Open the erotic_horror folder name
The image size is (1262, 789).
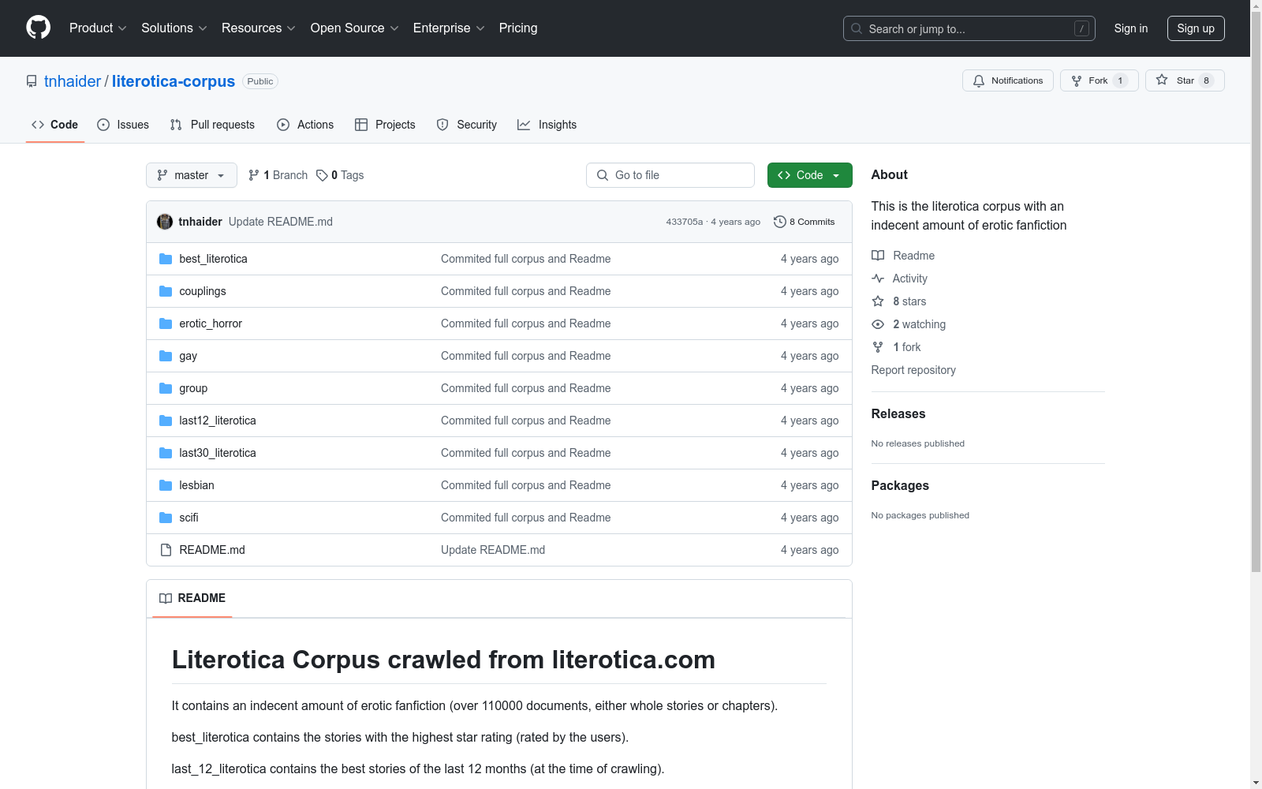pos(211,323)
